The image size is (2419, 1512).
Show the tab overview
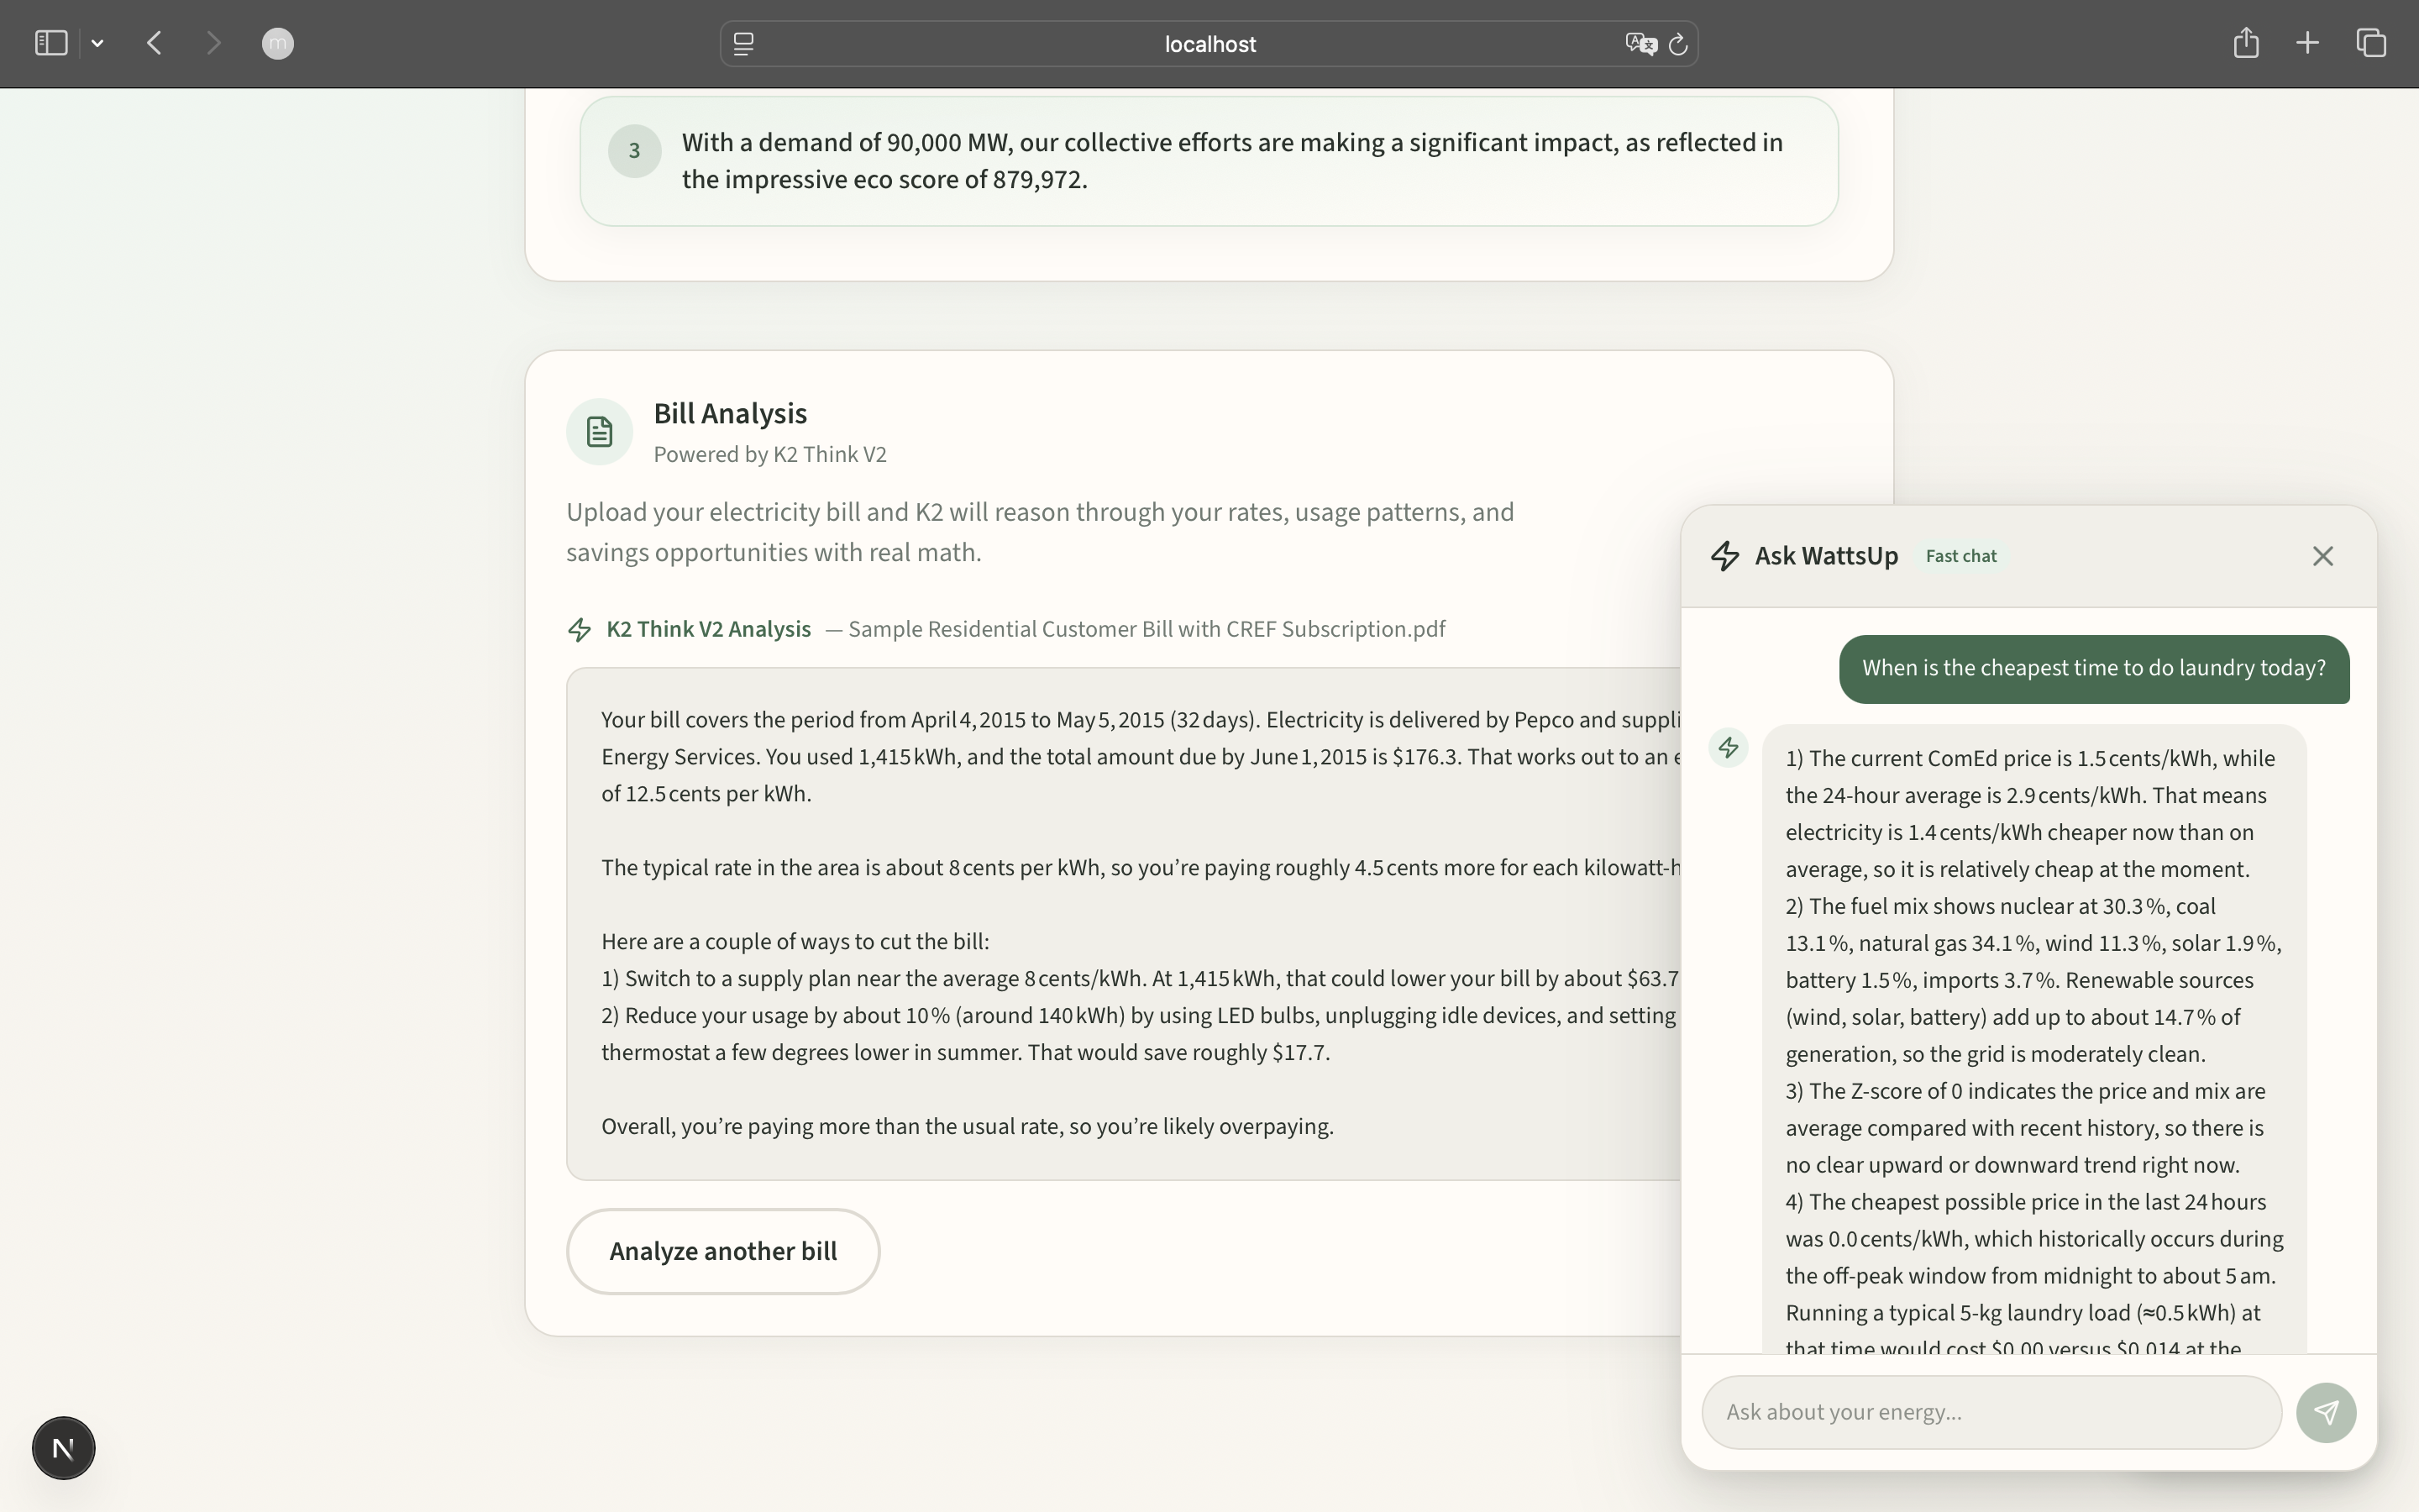click(x=2371, y=43)
